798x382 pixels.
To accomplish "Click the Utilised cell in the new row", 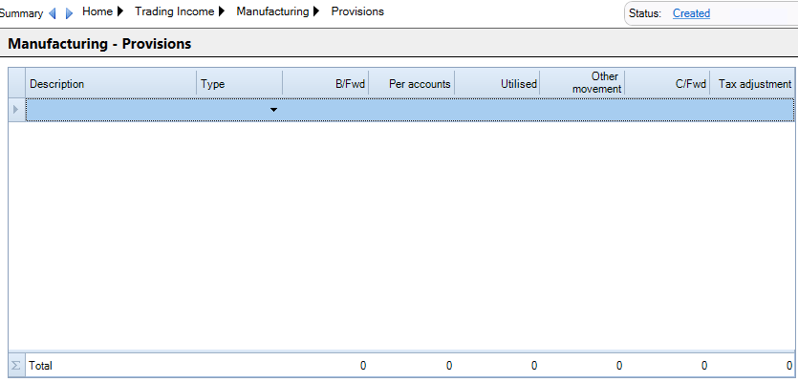I will pos(497,110).
